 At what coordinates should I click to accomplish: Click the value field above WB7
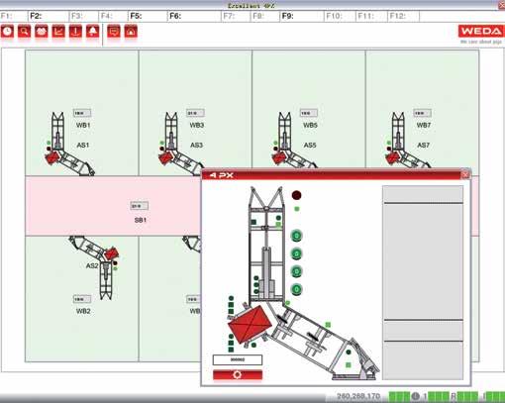tap(423, 113)
